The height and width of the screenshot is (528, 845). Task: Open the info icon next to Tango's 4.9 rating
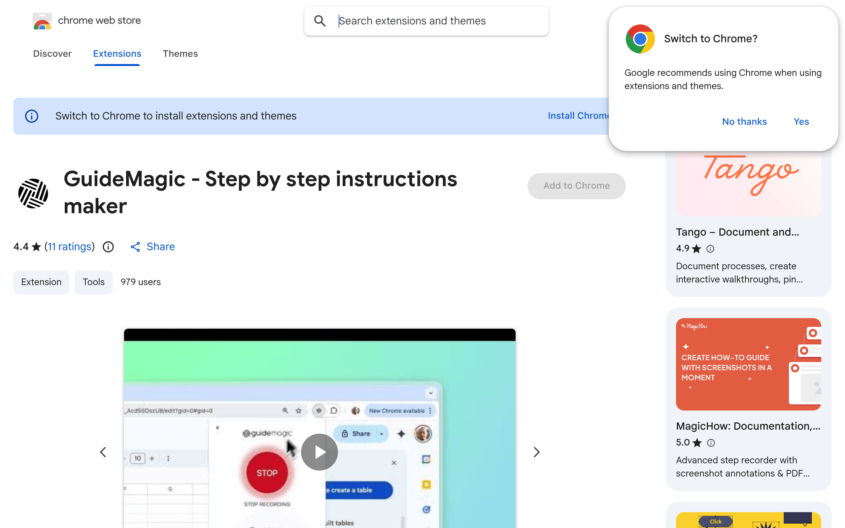(x=710, y=248)
